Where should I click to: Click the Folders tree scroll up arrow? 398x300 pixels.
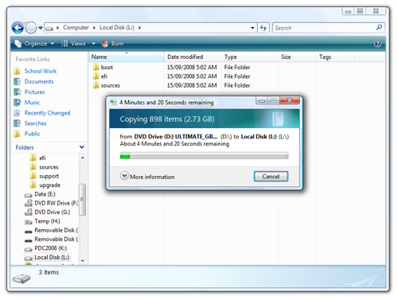[x=83, y=158]
